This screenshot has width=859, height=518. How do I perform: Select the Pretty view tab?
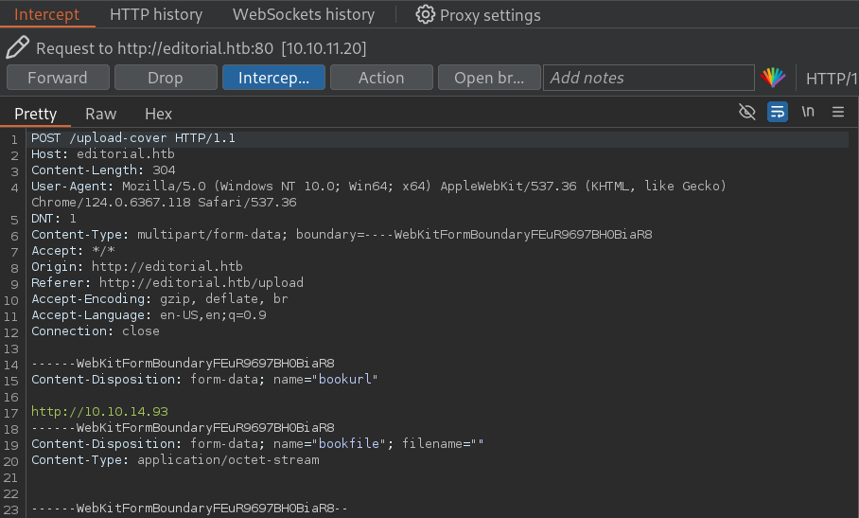pyautogui.click(x=36, y=114)
